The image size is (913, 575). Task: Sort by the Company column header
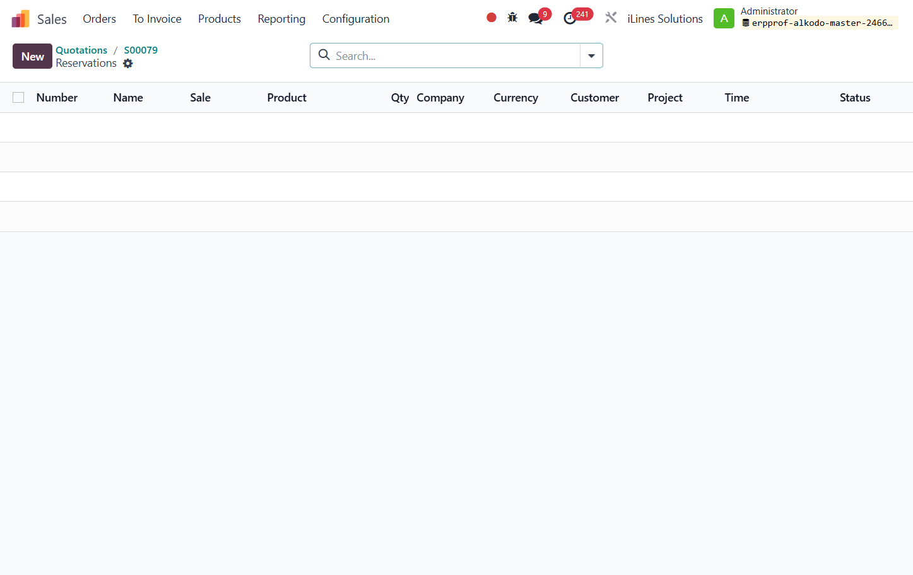tap(440, 98)
